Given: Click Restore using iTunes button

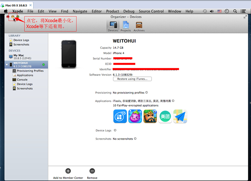Looking at the screenshot, I should coord(132,79).
